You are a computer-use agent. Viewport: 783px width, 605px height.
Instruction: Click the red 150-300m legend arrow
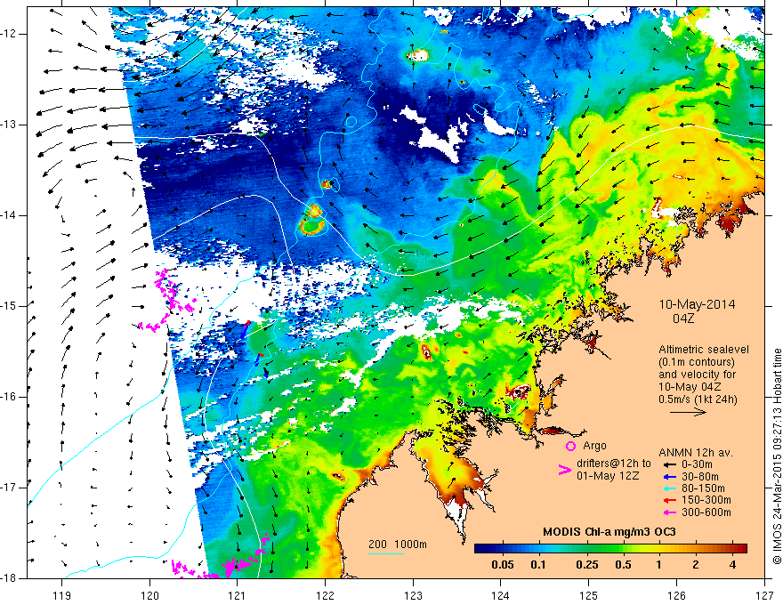coord(670,500)
